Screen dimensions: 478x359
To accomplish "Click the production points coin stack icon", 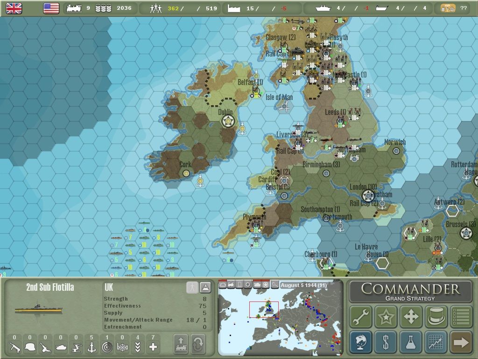I will click(103, 8).
